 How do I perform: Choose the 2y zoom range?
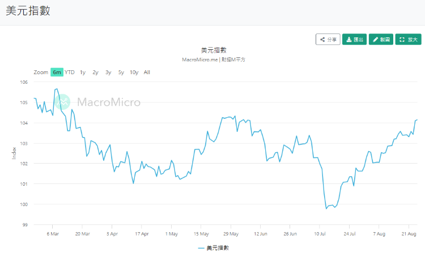95,72
